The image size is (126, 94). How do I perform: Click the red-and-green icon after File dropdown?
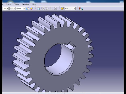point(81,9)
